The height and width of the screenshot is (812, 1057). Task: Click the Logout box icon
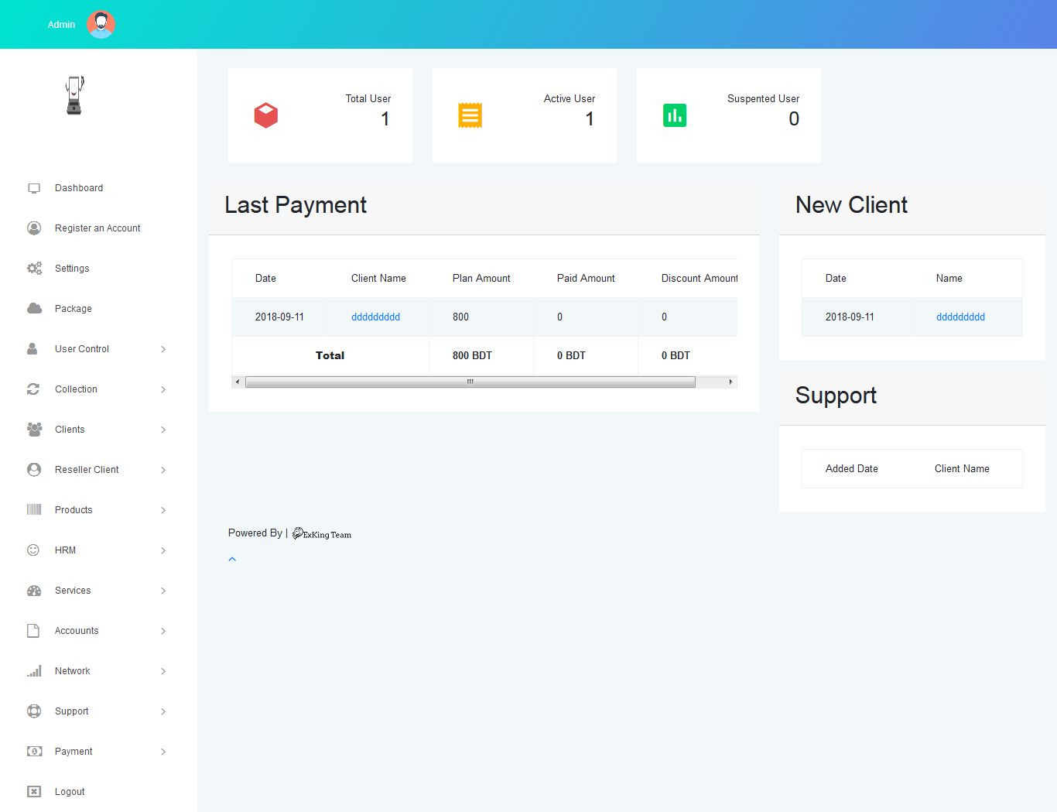pyautogui.click(x=34, y=792)
